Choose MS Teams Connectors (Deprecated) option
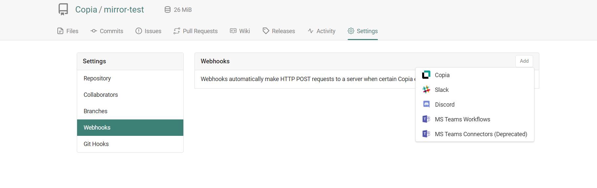Viewport: 597px width, 188px height. pyautogui.click(x=481, y=134)
